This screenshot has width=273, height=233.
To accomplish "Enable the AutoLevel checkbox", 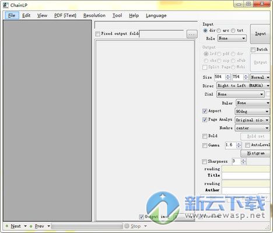I will (247, 145).
